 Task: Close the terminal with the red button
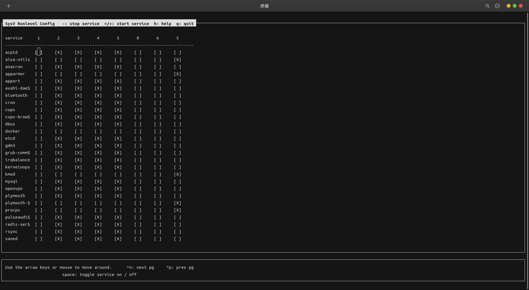(521, 6)
